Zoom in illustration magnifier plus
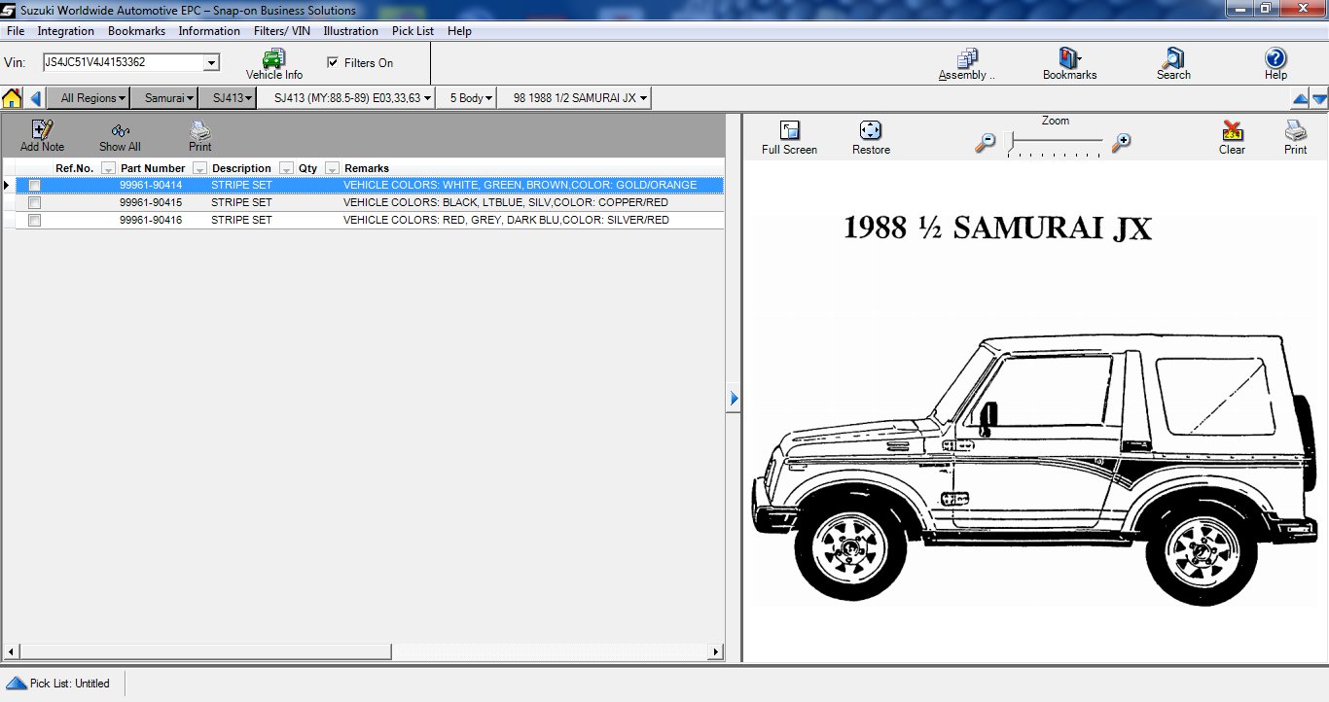The height and width of the screenshot is (702, 1329). click(1122, 142)
